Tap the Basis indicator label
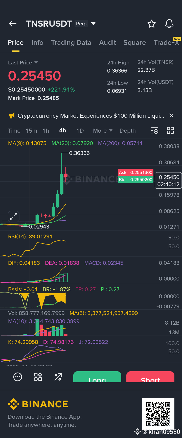Image resolution: width=182 pixels, height=438 pixels. click(x=23, y=289)
